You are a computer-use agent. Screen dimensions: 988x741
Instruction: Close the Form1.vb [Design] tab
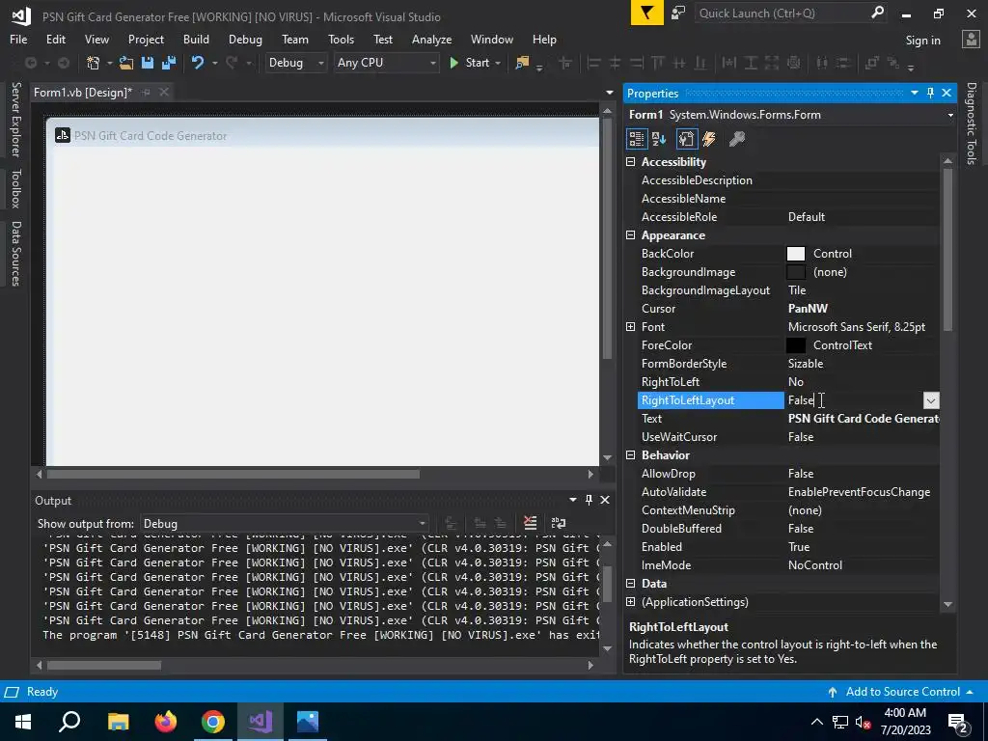(x=164, y=92)
